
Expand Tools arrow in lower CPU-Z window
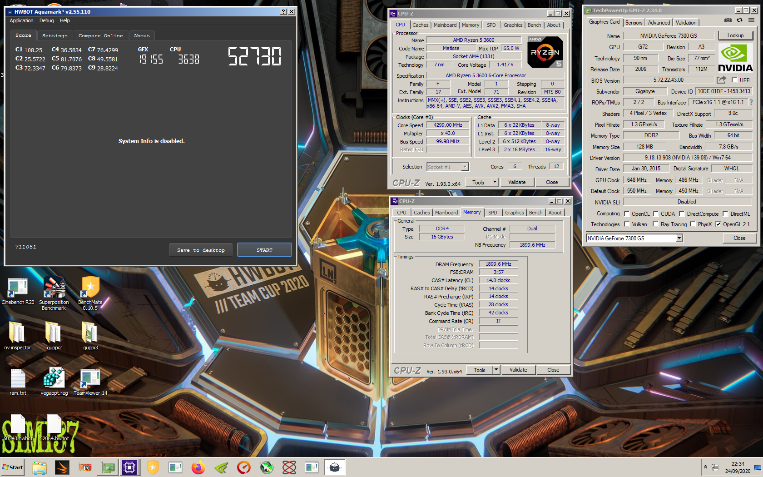pyautogui.click(x=496, y=370)
